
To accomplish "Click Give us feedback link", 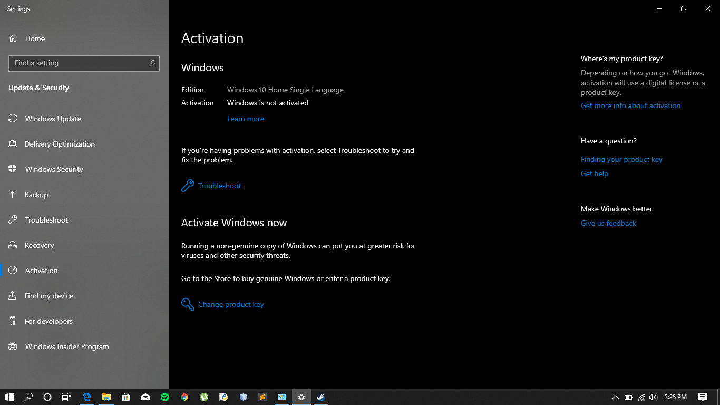I will click(x=608, y=223).
